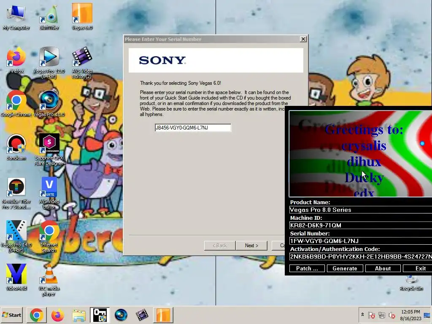
Task: Click the keygen greetings banner
Action: tap(361, 154)
